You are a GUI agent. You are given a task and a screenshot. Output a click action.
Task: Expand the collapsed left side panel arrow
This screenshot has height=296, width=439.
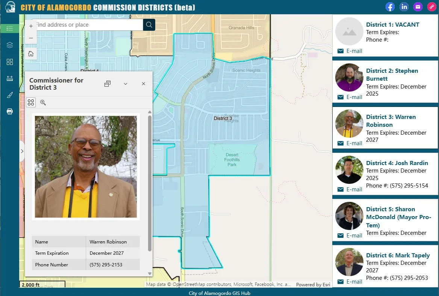22,151
